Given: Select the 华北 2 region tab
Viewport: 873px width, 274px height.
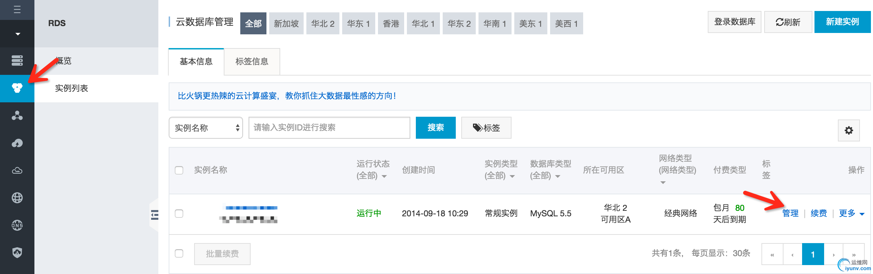Looking at the screenshot, I should pyautogui.click(x=323, y=23).
